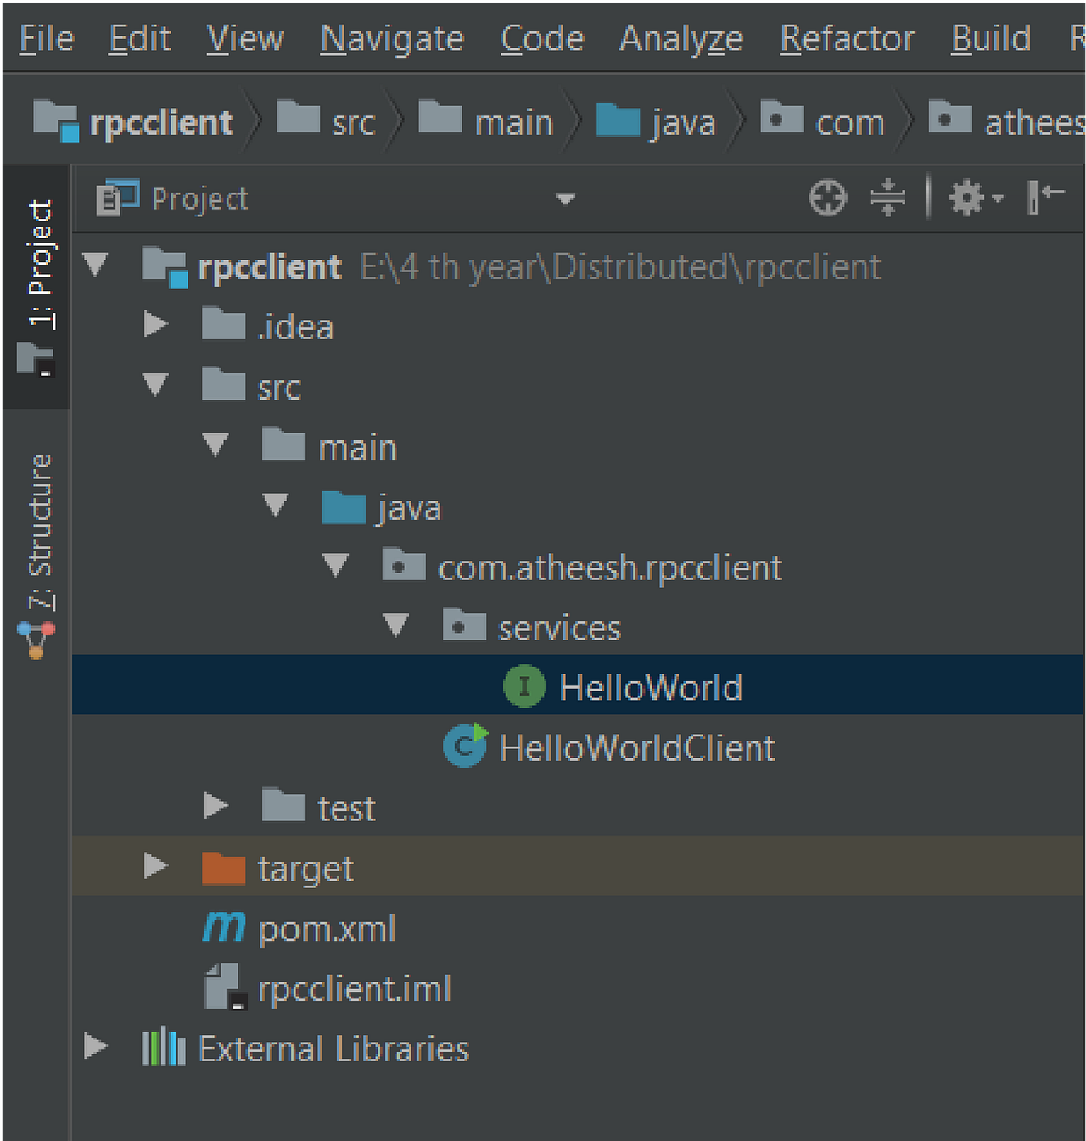Click com in the breadcrumb bar
Viewport: 1086px width, 1141px height.
pos(851,121)
